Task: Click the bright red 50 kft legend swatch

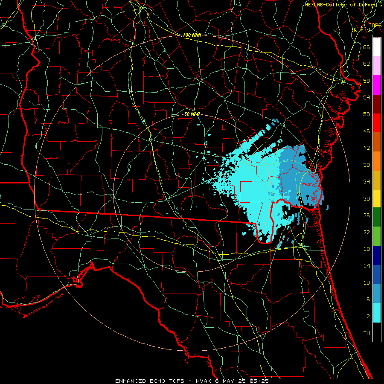Action: (377, 123)
